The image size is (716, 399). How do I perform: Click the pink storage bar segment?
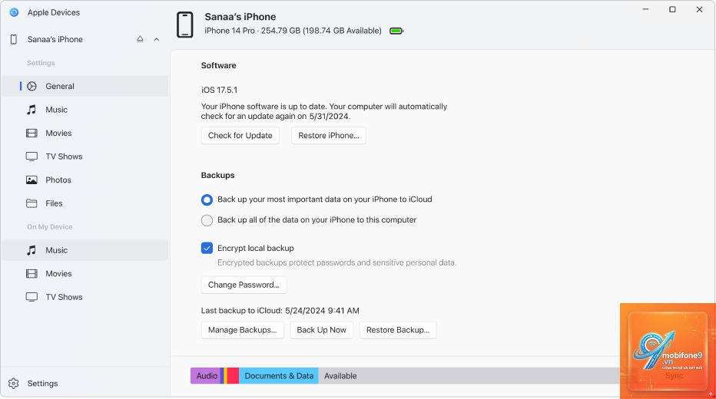point(233,376)
